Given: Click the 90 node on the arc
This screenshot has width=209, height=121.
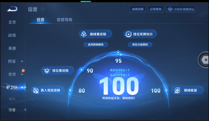Looking at the screenshot, I should 81,70.
